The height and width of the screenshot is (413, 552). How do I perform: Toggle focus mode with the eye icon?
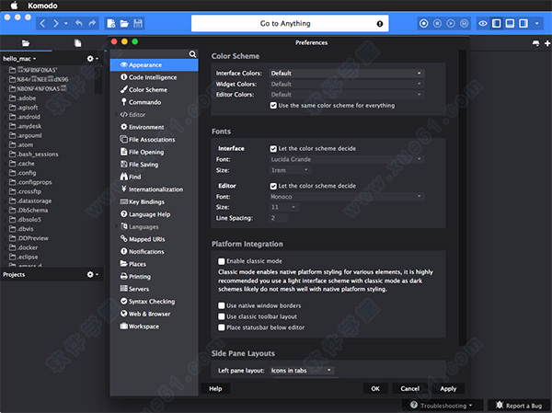[x=483, y=24]
